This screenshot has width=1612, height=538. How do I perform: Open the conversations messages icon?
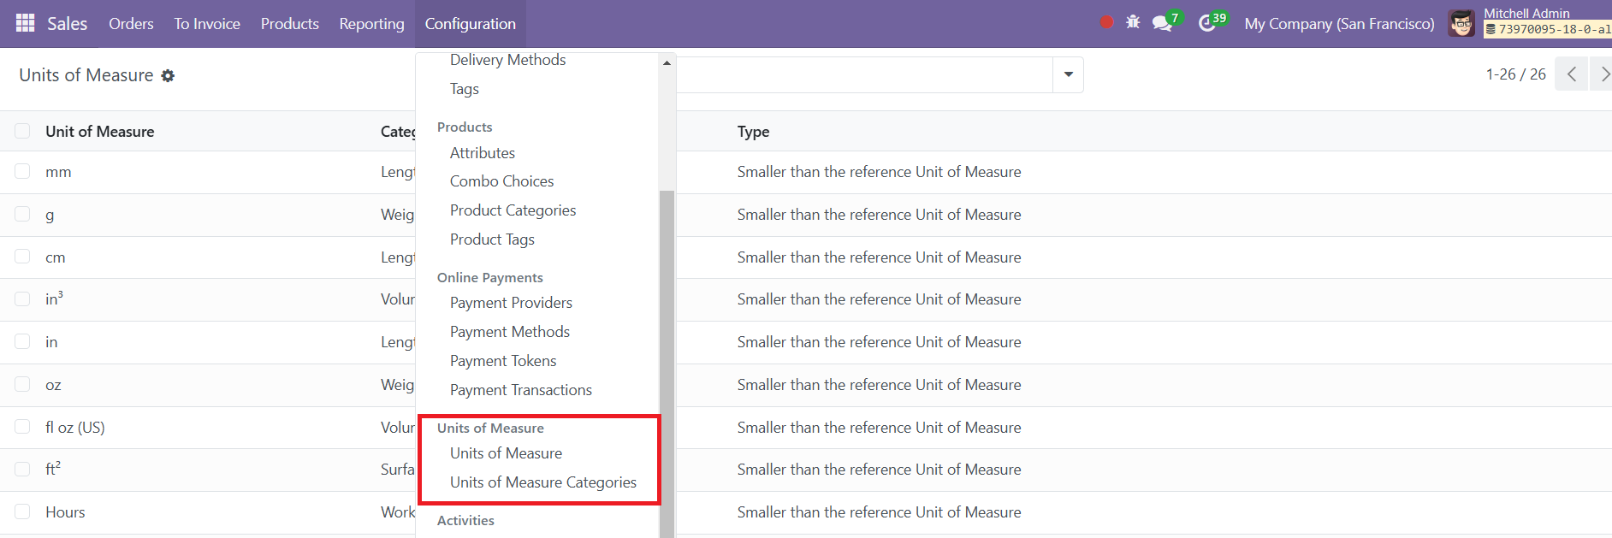1162,23
